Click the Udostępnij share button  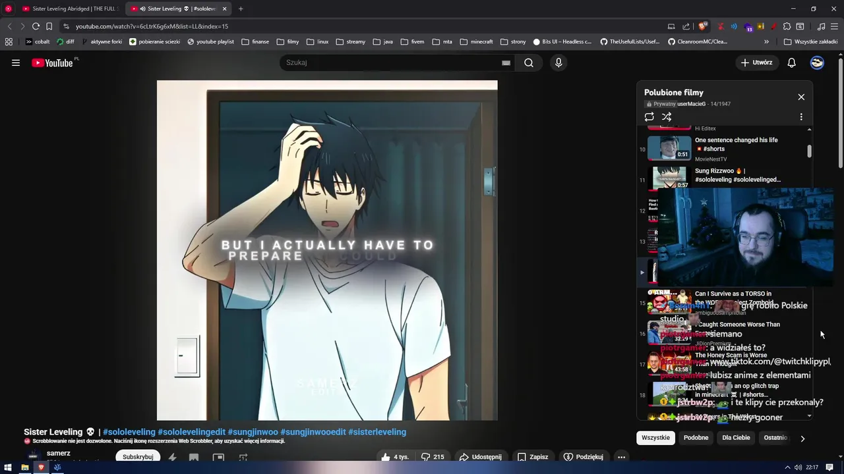481,457
